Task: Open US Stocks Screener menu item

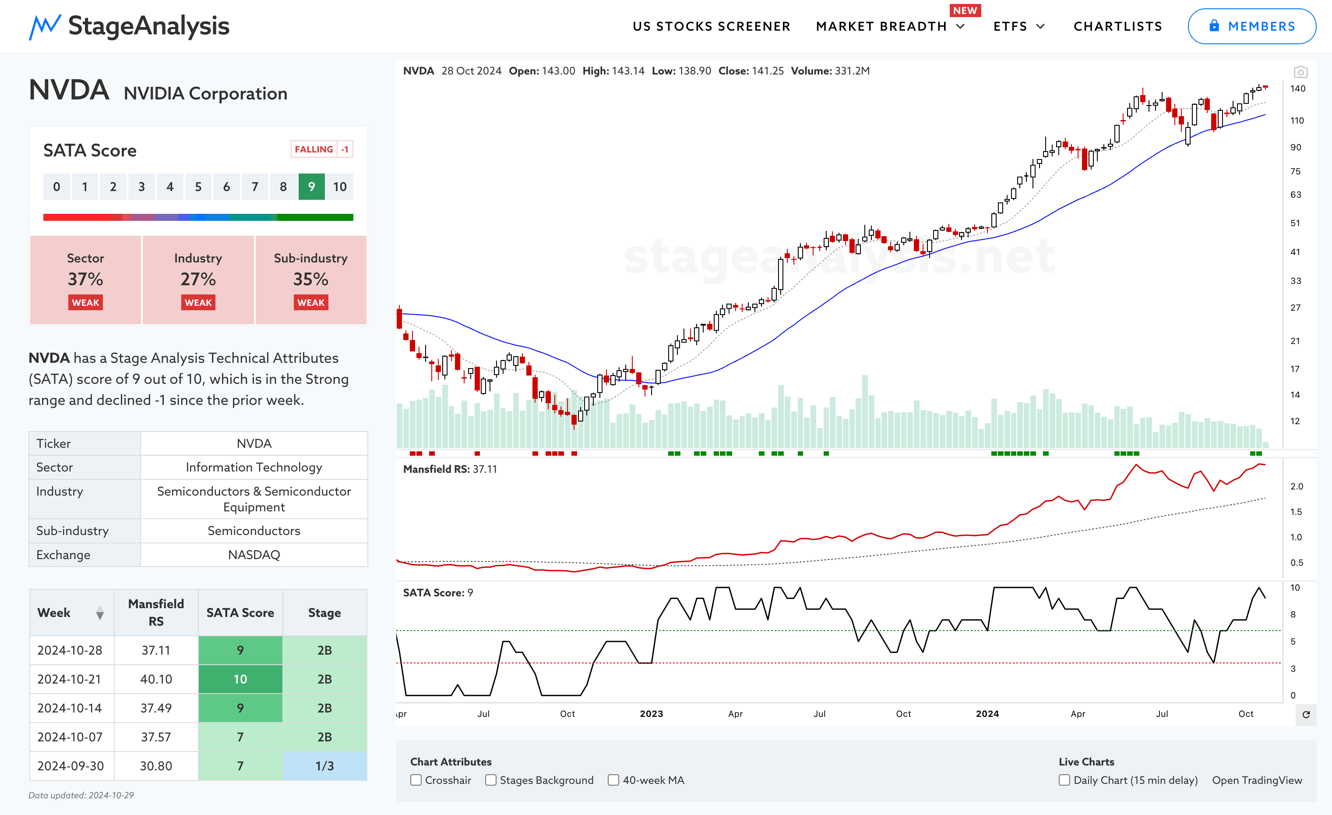Action: pos(712,26)
